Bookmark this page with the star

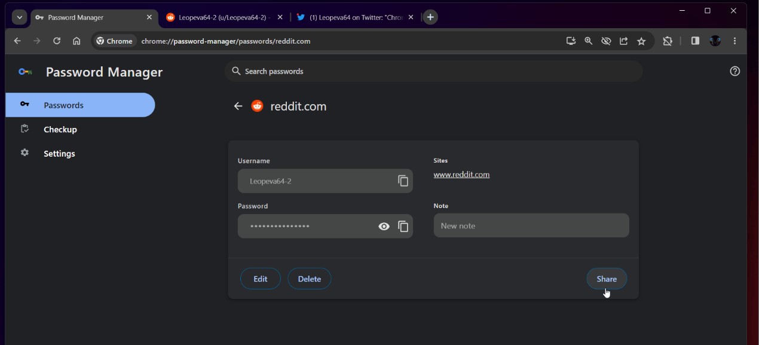(641, 41)
